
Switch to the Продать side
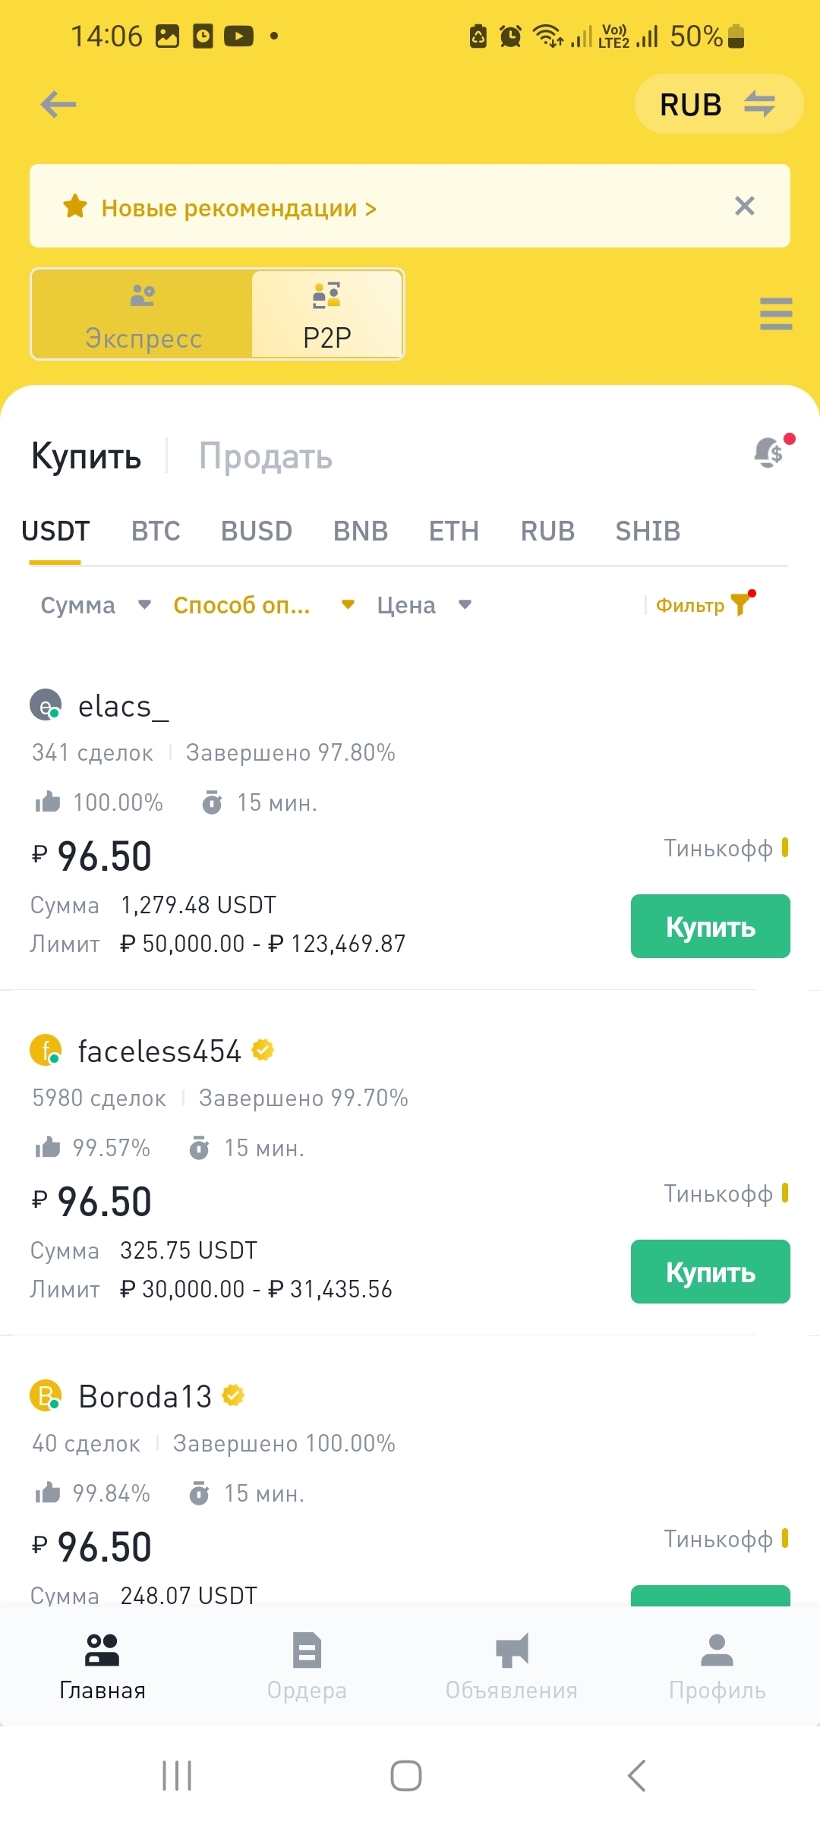pyautogui.click(x=265, y=457)
